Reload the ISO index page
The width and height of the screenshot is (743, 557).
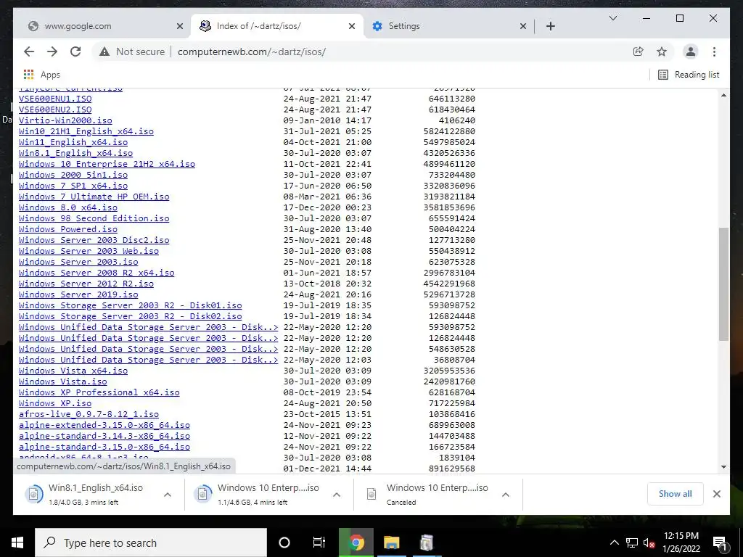75,51
